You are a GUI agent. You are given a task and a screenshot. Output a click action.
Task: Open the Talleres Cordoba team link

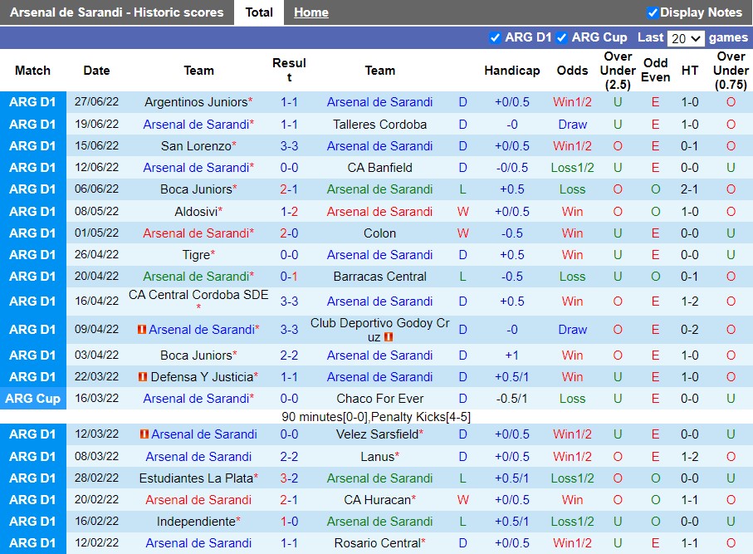(379, 124)
